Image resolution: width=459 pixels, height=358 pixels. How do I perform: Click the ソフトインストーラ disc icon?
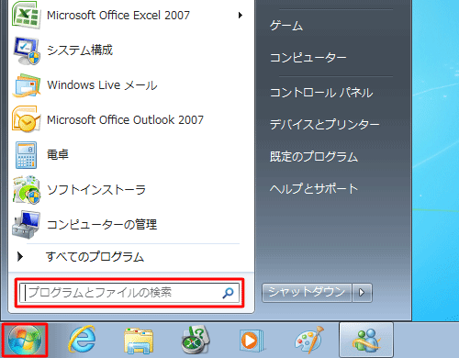pyautogui.click(x=27, y=190)
